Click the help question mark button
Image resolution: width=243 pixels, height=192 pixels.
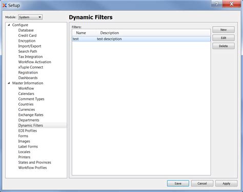pos(216,4)
